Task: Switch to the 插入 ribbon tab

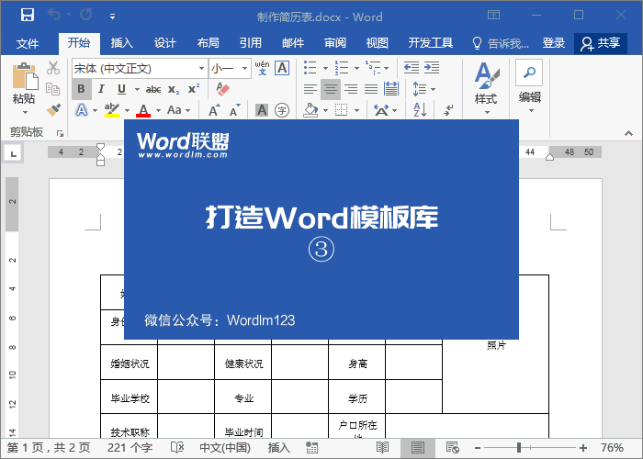Action: click(x=122, y=43)
